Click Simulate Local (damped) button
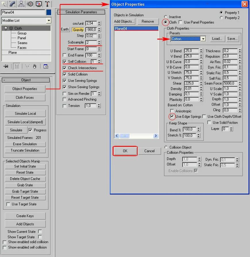Viewport: 250px width, 257px height. coord(25,122)
